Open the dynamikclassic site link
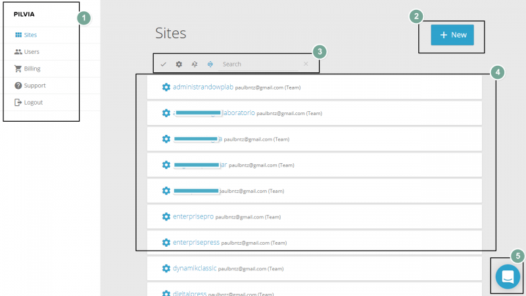 click(x=195, y=268)
